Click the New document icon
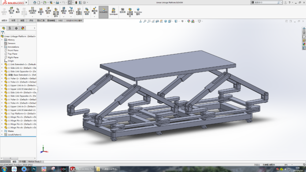 39,2
